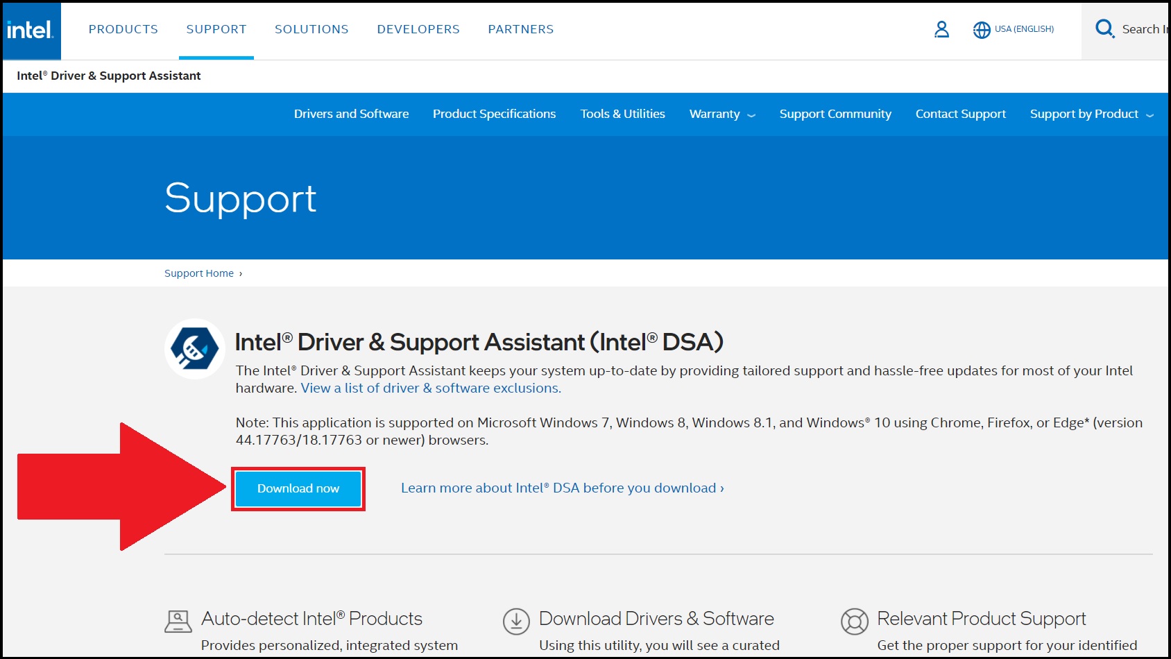Open the USA (English) region selector

pos(1024,29)
